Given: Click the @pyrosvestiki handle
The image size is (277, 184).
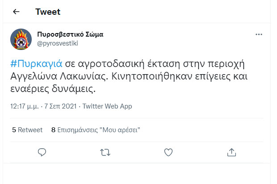Looking at the screenshot, I should tap(56, 44).
